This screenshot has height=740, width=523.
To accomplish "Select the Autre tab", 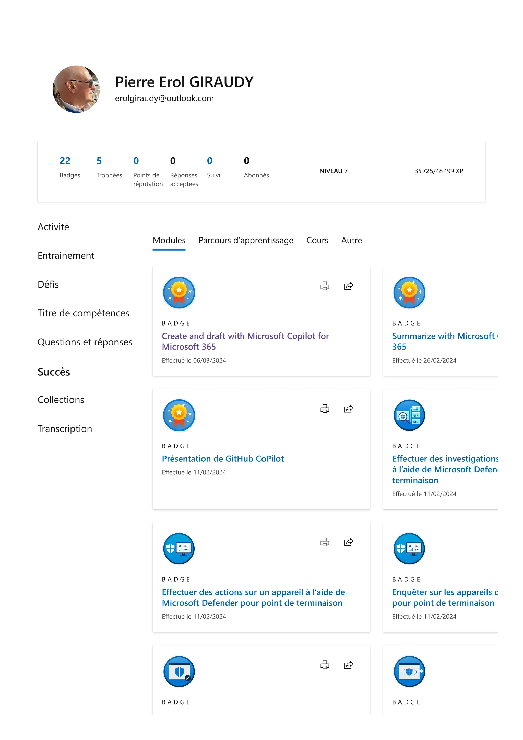I will (351, 240).
